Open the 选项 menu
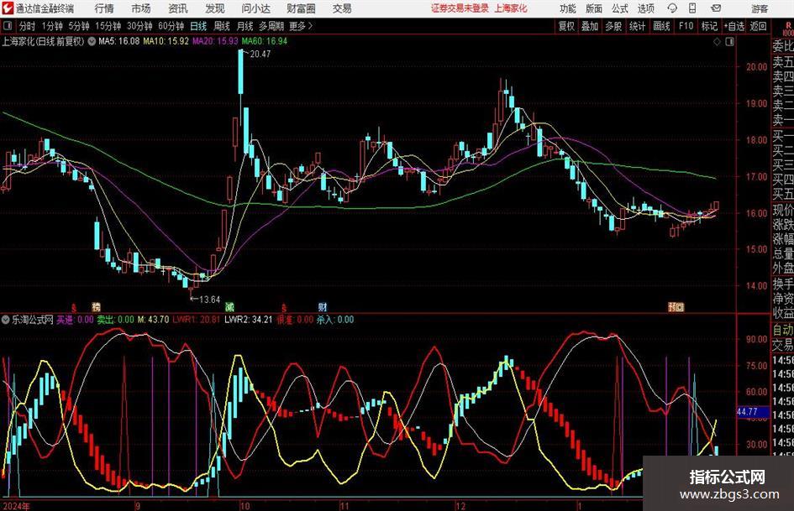 coord(645,8)
